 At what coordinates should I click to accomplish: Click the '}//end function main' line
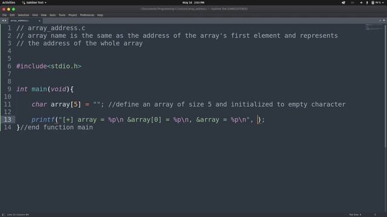[54, 127]
